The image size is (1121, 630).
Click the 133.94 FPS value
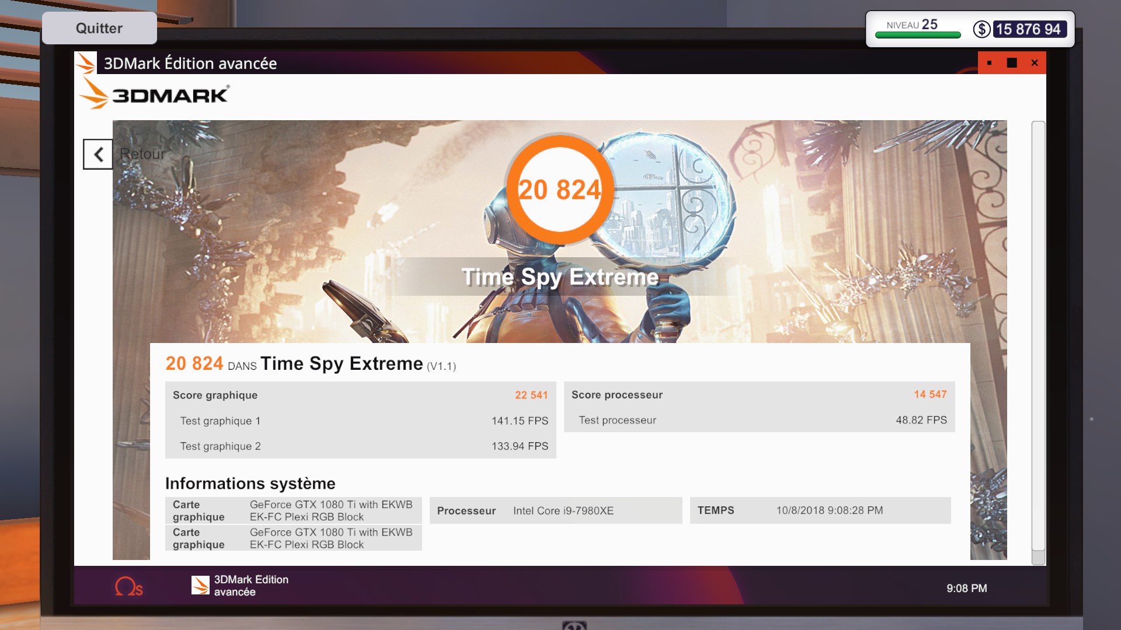(x=520, y=446)
